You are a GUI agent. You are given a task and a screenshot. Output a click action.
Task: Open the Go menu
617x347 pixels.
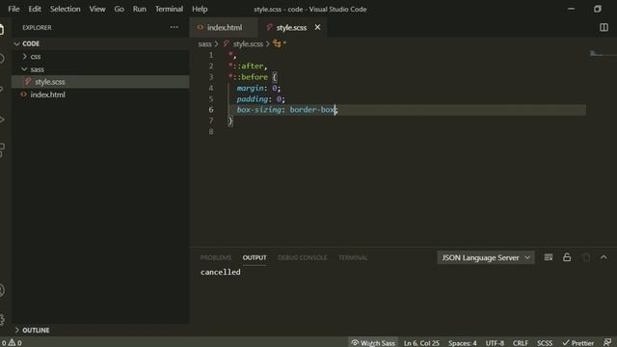(x=119, y=9)
